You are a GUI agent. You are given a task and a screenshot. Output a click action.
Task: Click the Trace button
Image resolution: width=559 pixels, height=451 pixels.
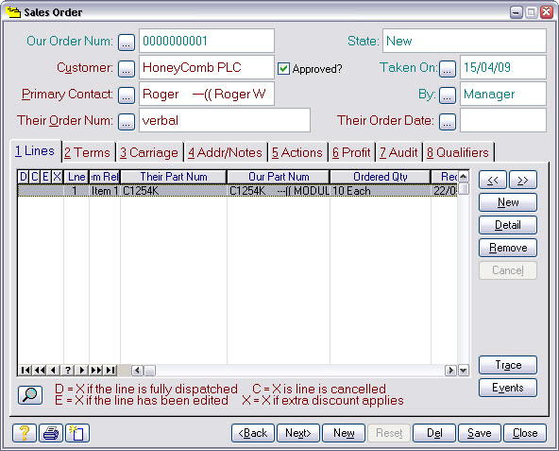tap(508, 365)
